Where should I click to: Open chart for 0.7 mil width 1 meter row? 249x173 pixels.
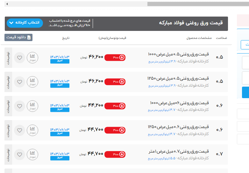(32, 155)
